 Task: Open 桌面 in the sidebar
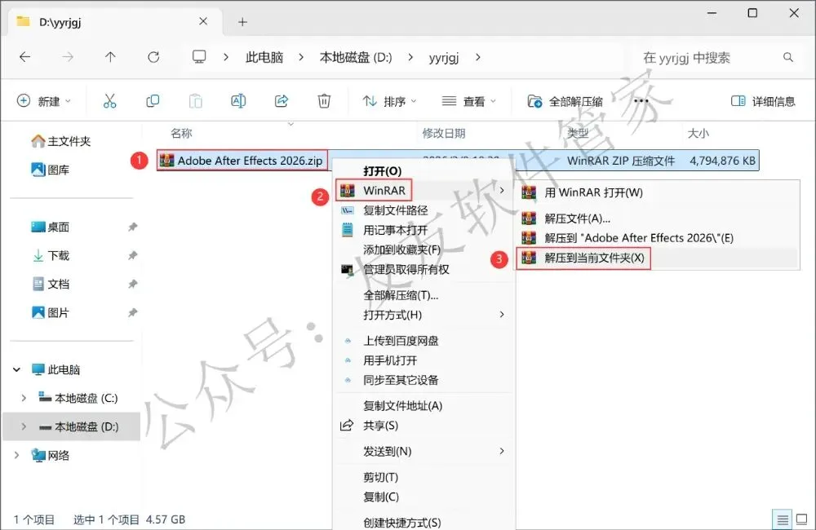pos(51,227)
